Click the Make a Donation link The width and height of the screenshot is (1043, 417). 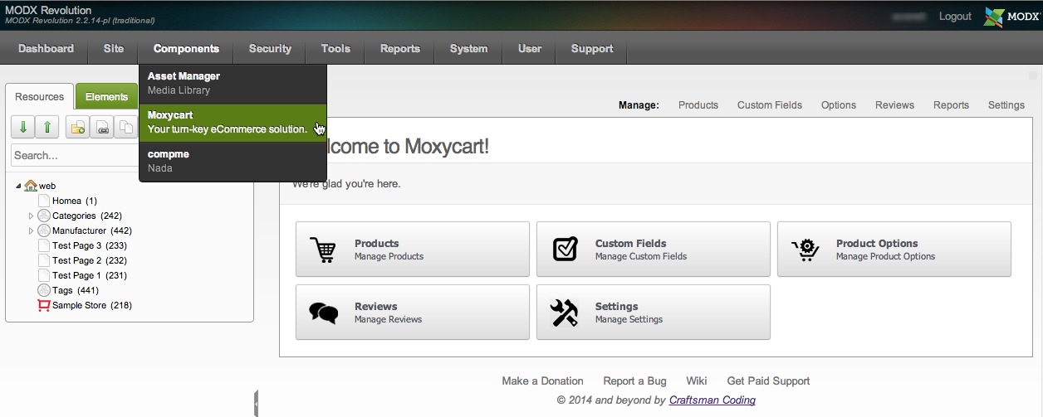(543, 381)
